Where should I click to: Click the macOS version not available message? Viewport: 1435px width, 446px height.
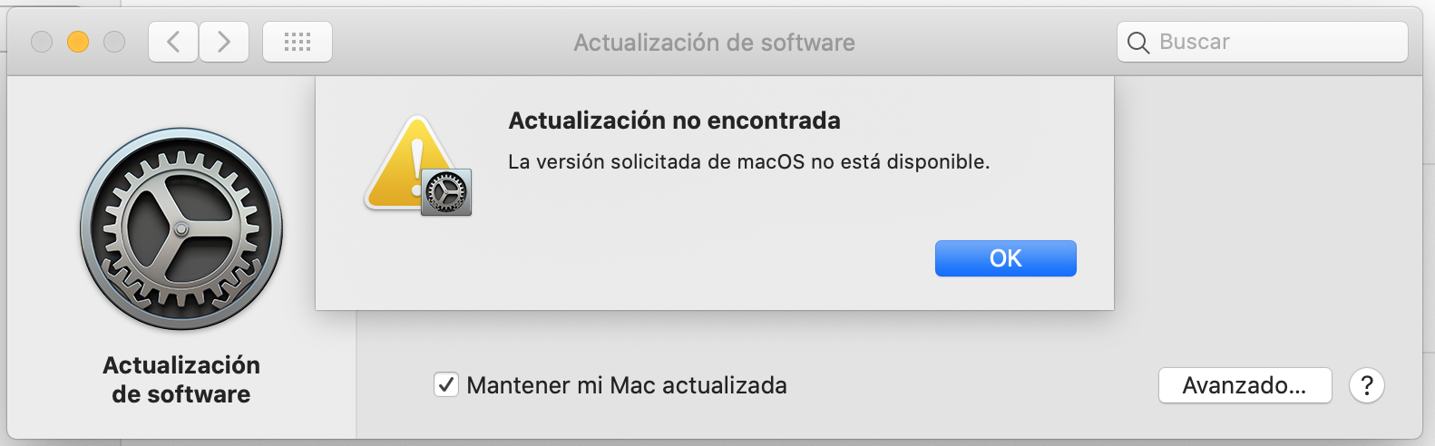[x=748, y=162]
